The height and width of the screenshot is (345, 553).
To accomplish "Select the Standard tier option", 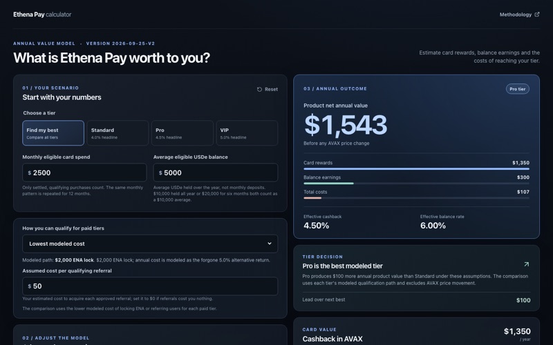I will [x=118, y=133].
